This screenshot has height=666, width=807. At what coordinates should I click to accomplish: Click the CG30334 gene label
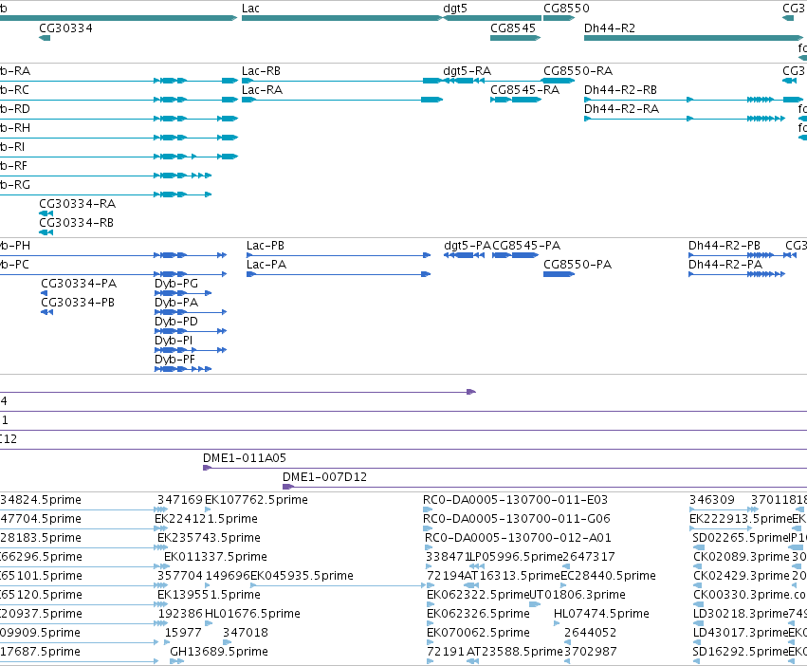65,28
